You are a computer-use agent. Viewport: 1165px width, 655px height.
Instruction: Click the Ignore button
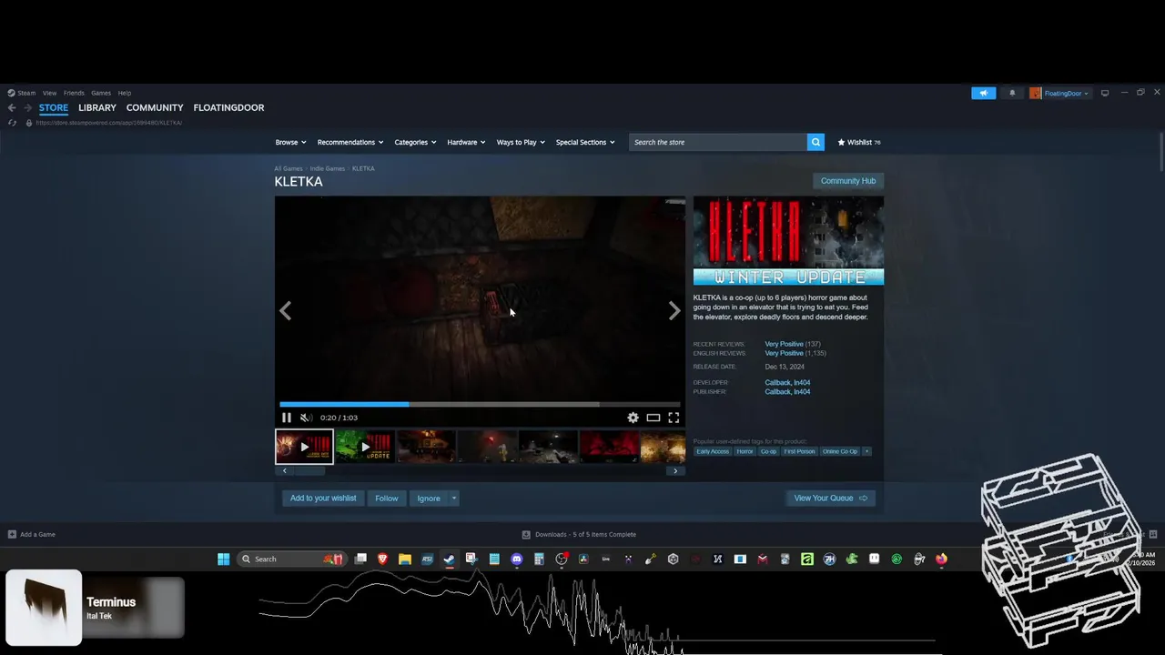pyautogui.click(x=429, y=498)
